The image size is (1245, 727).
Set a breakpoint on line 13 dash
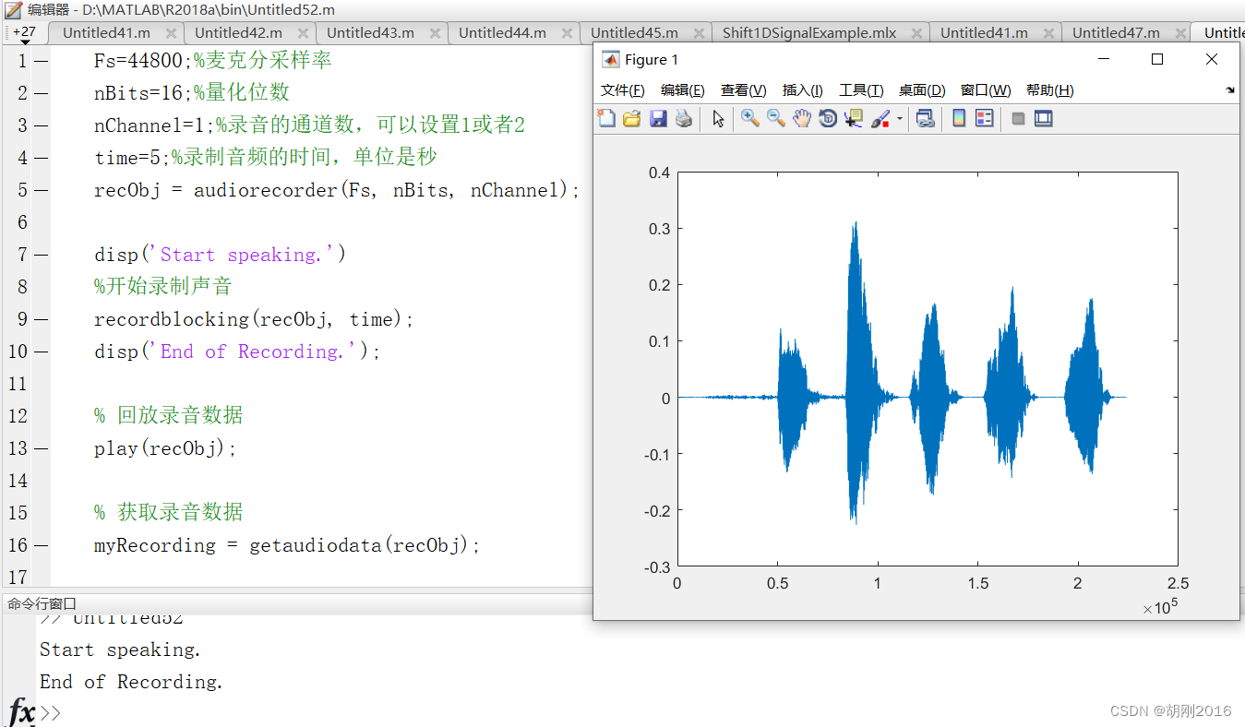(x=41, y=448)
